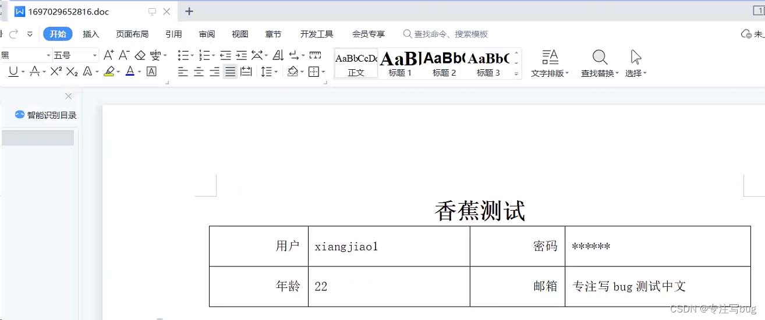Viewport: 765px width, 320px height.
Task: Open the 视图 (View) tab
Action: pyautogui.click(x=240, y=34)
